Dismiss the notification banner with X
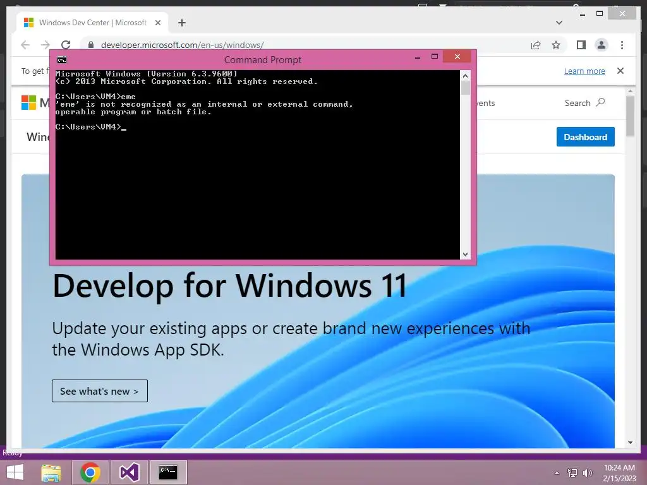Screen dimensions: 647x485 [620, 71]
